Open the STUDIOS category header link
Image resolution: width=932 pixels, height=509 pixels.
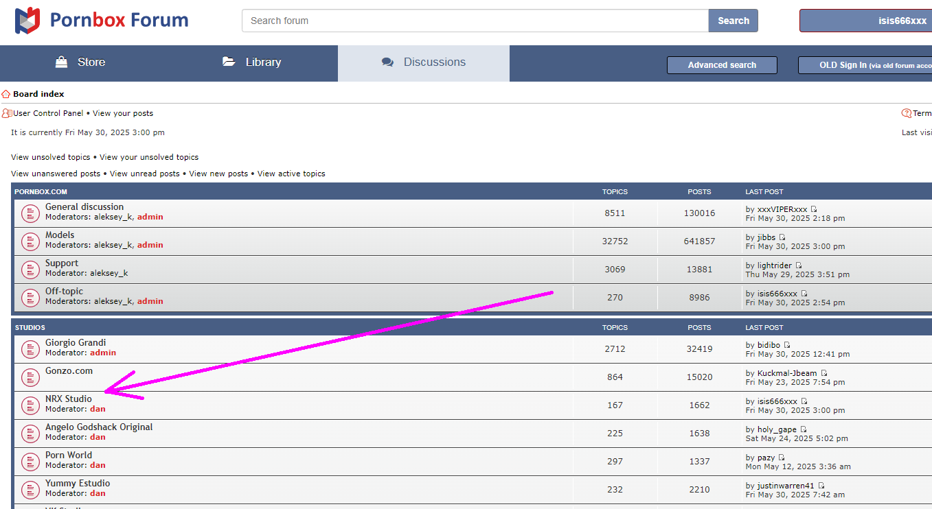pyautogui.click(x=30, y=328)
